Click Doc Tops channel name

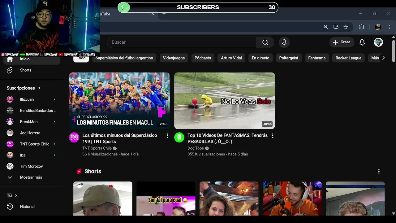click(196, 148)
